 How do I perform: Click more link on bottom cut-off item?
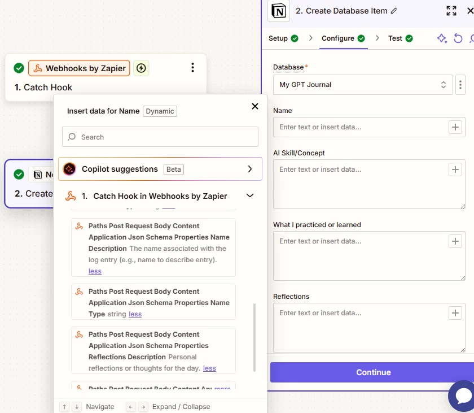[x=222, y=388]
